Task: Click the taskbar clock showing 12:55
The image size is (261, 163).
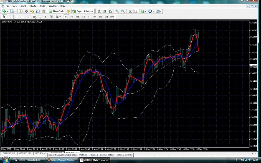Action: pos(256,160)
